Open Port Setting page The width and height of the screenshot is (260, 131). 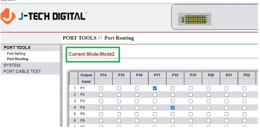pos(16,54)
